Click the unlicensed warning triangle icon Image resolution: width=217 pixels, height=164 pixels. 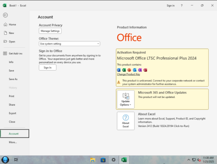(118, 82)
